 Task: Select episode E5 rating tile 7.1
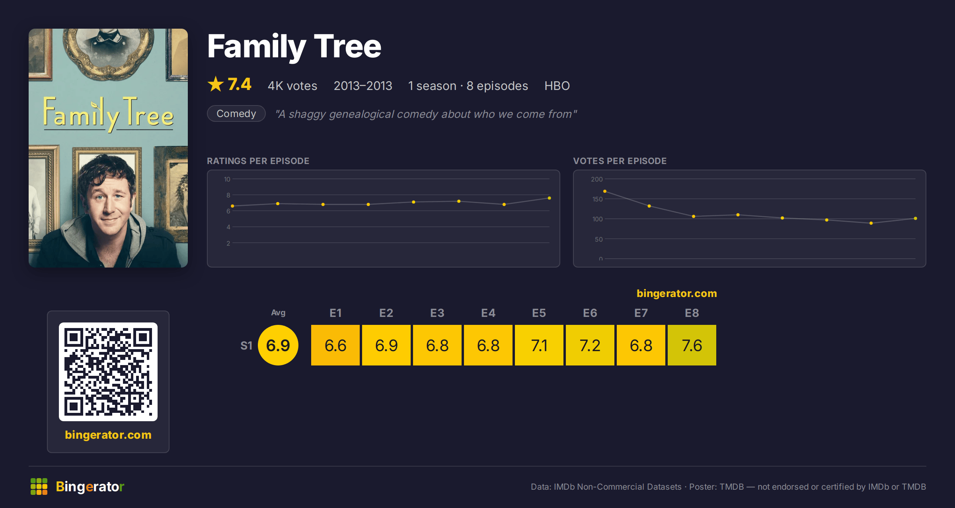coord(539,345)
